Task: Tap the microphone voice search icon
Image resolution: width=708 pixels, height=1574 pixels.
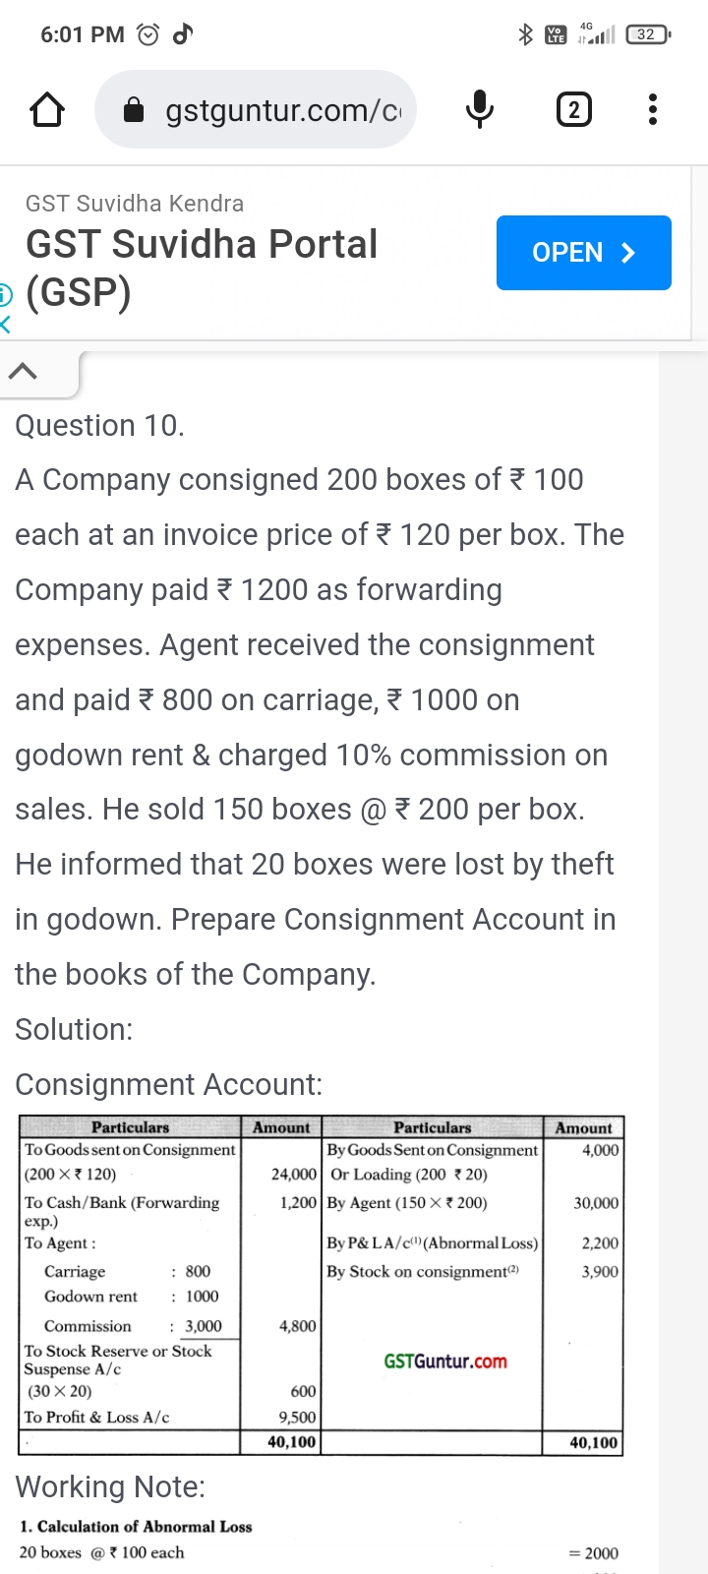Action: [479, 109]
